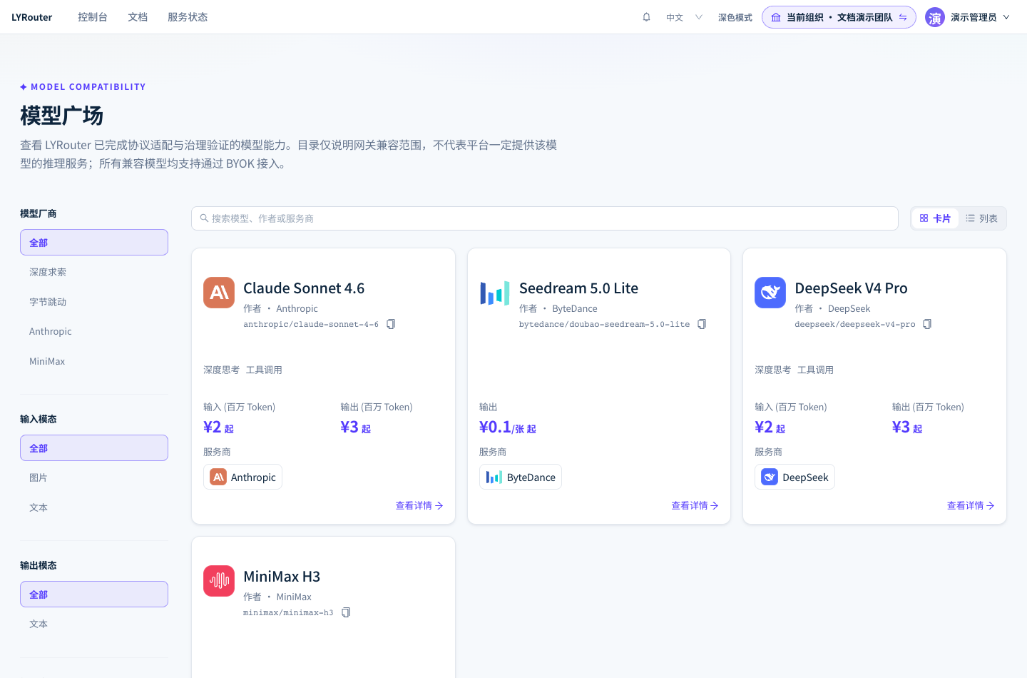Click the DeepSeek V4 Pro whale logo
1027x678 pixels.
pyautogui.click(x=770, y=293)
